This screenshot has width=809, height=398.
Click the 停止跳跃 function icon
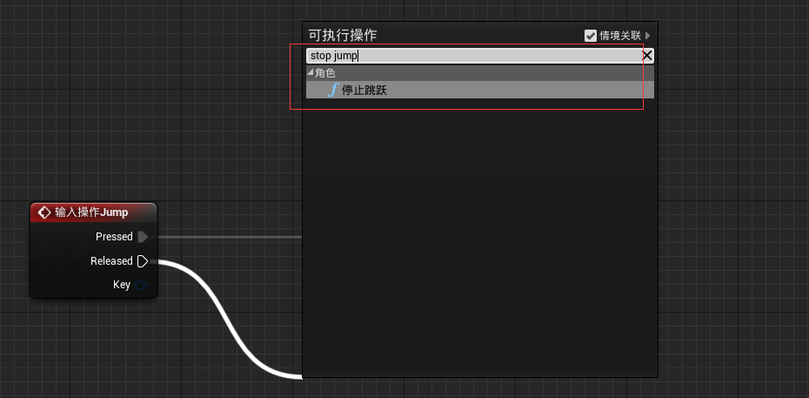click(x=334, y=91)
